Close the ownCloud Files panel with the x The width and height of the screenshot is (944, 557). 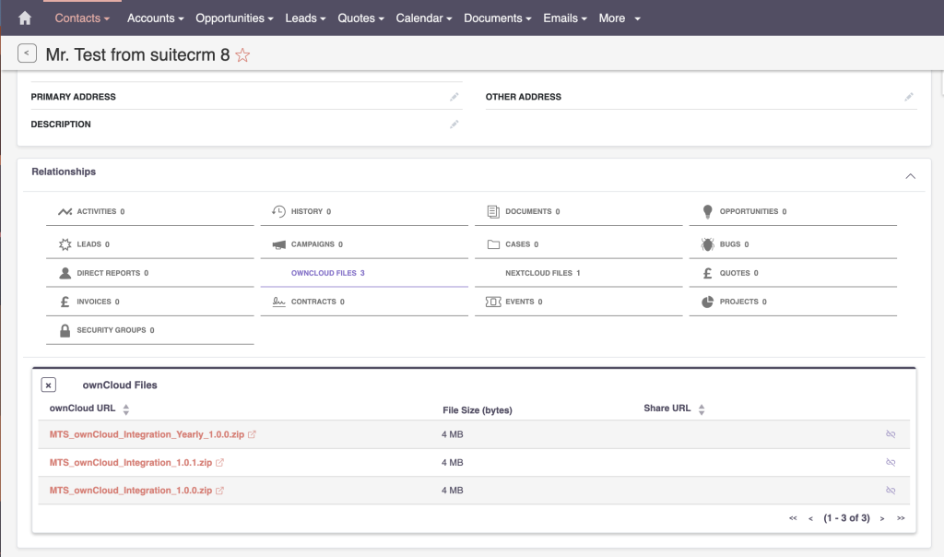click(48, 385)
